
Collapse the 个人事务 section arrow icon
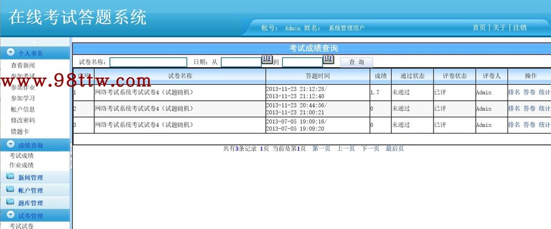(11, 53)
